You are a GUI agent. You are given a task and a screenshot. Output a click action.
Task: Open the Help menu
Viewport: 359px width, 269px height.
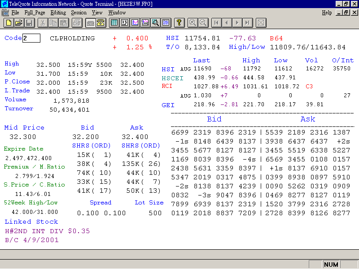pyautogui.click(x=327, y=13)
